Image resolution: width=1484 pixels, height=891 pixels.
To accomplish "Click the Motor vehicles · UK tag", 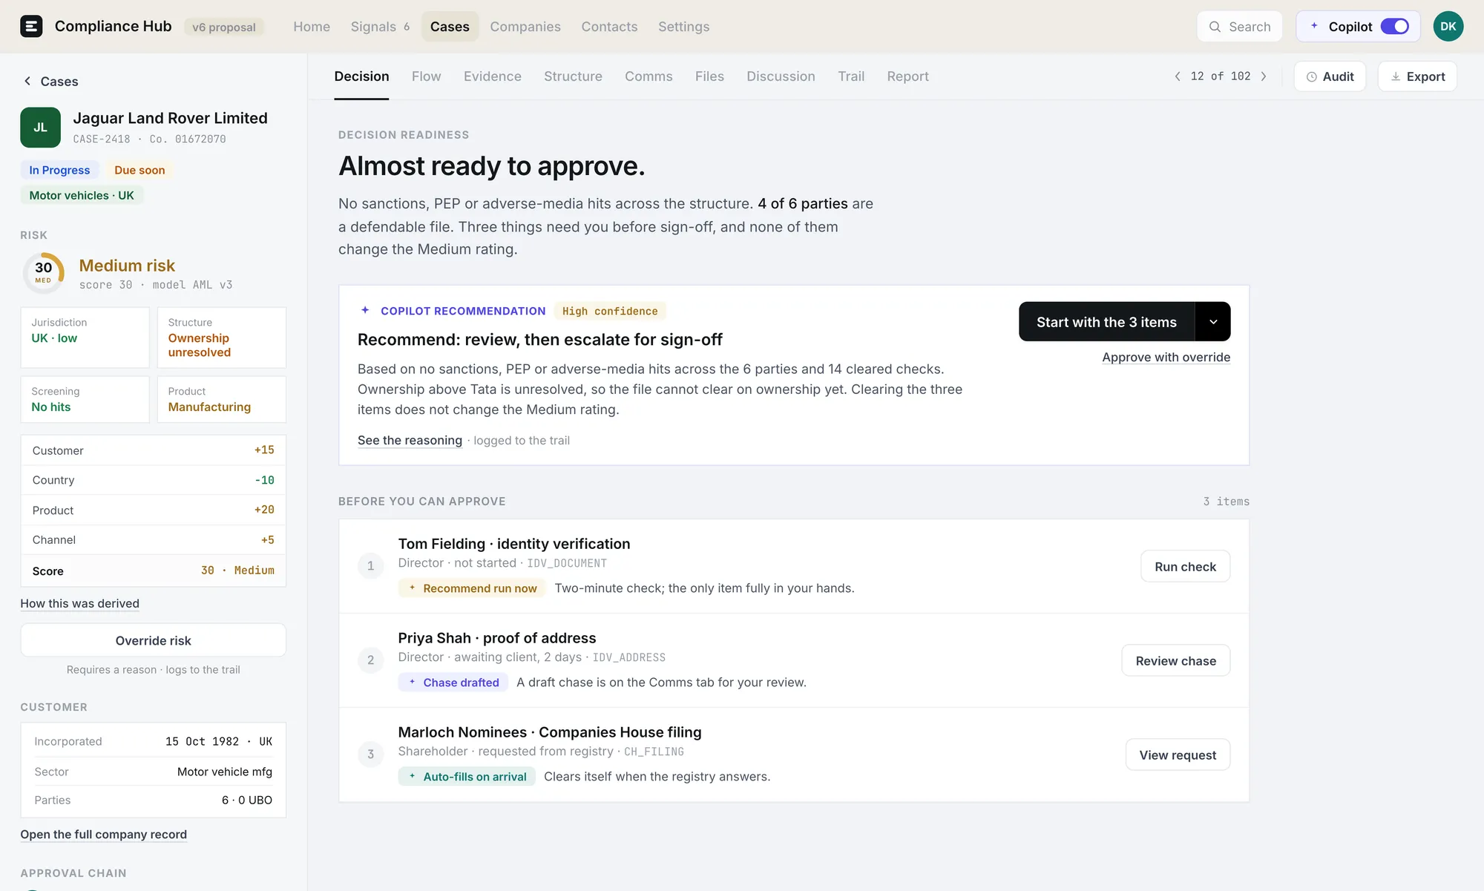I will (82, 195).
